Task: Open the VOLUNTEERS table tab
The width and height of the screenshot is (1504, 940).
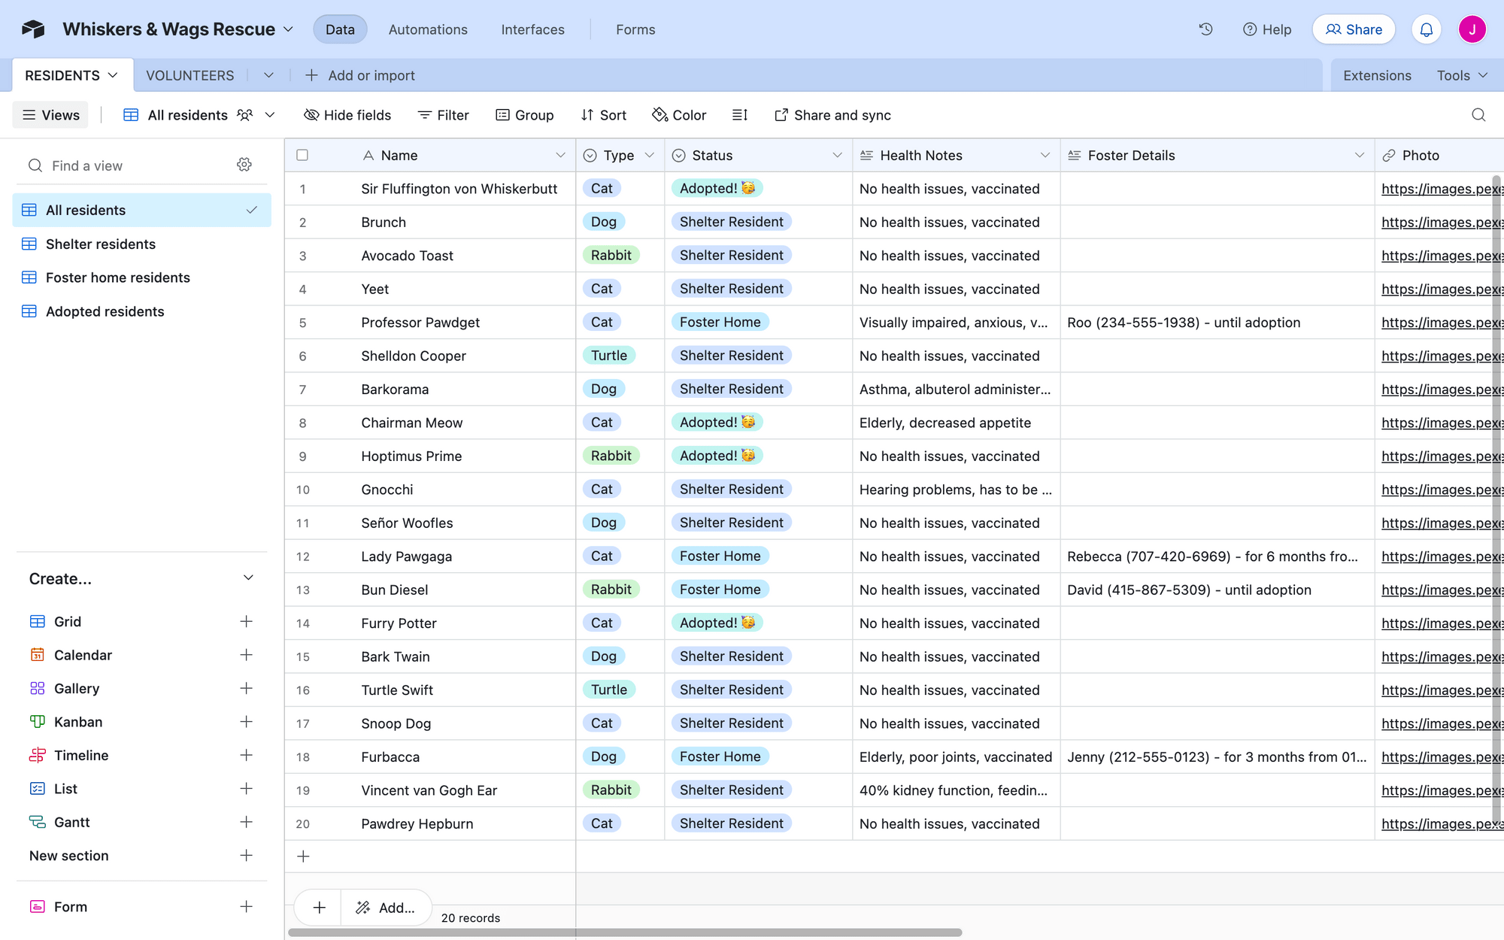Action: point(190,75)
